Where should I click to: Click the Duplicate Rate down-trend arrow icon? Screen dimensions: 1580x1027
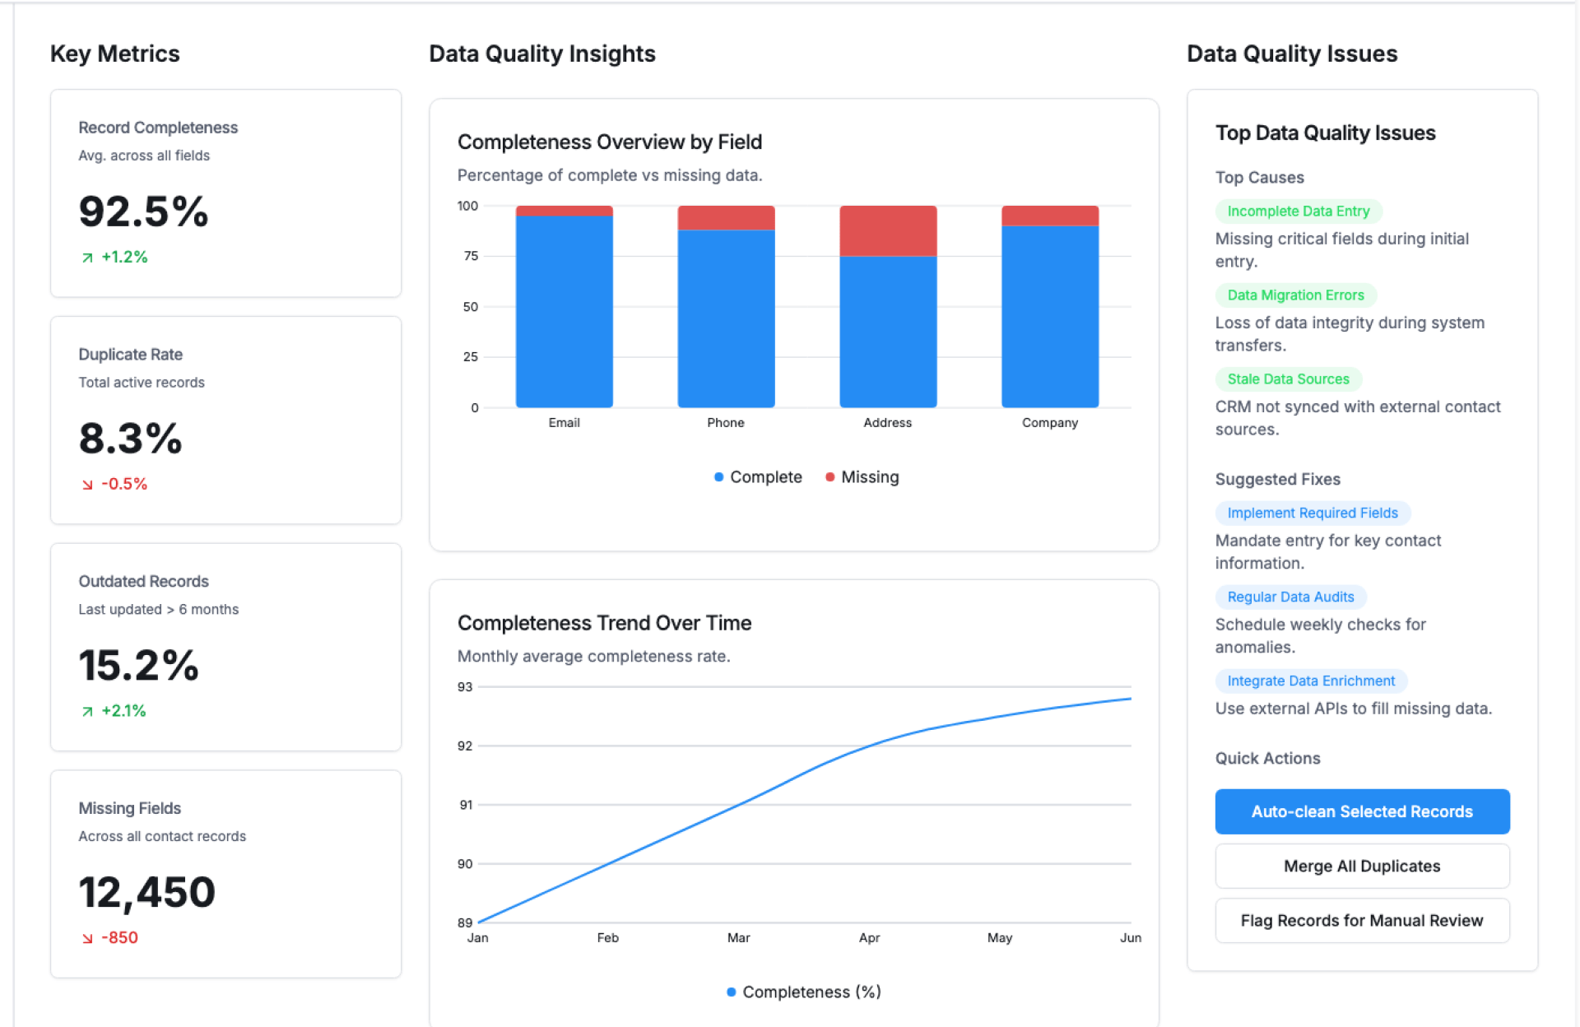click(x=87, y=485)
